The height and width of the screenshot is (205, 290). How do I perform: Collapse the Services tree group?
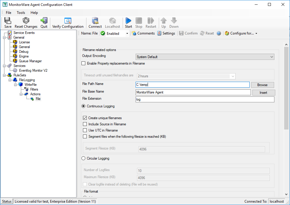point(4,66)
